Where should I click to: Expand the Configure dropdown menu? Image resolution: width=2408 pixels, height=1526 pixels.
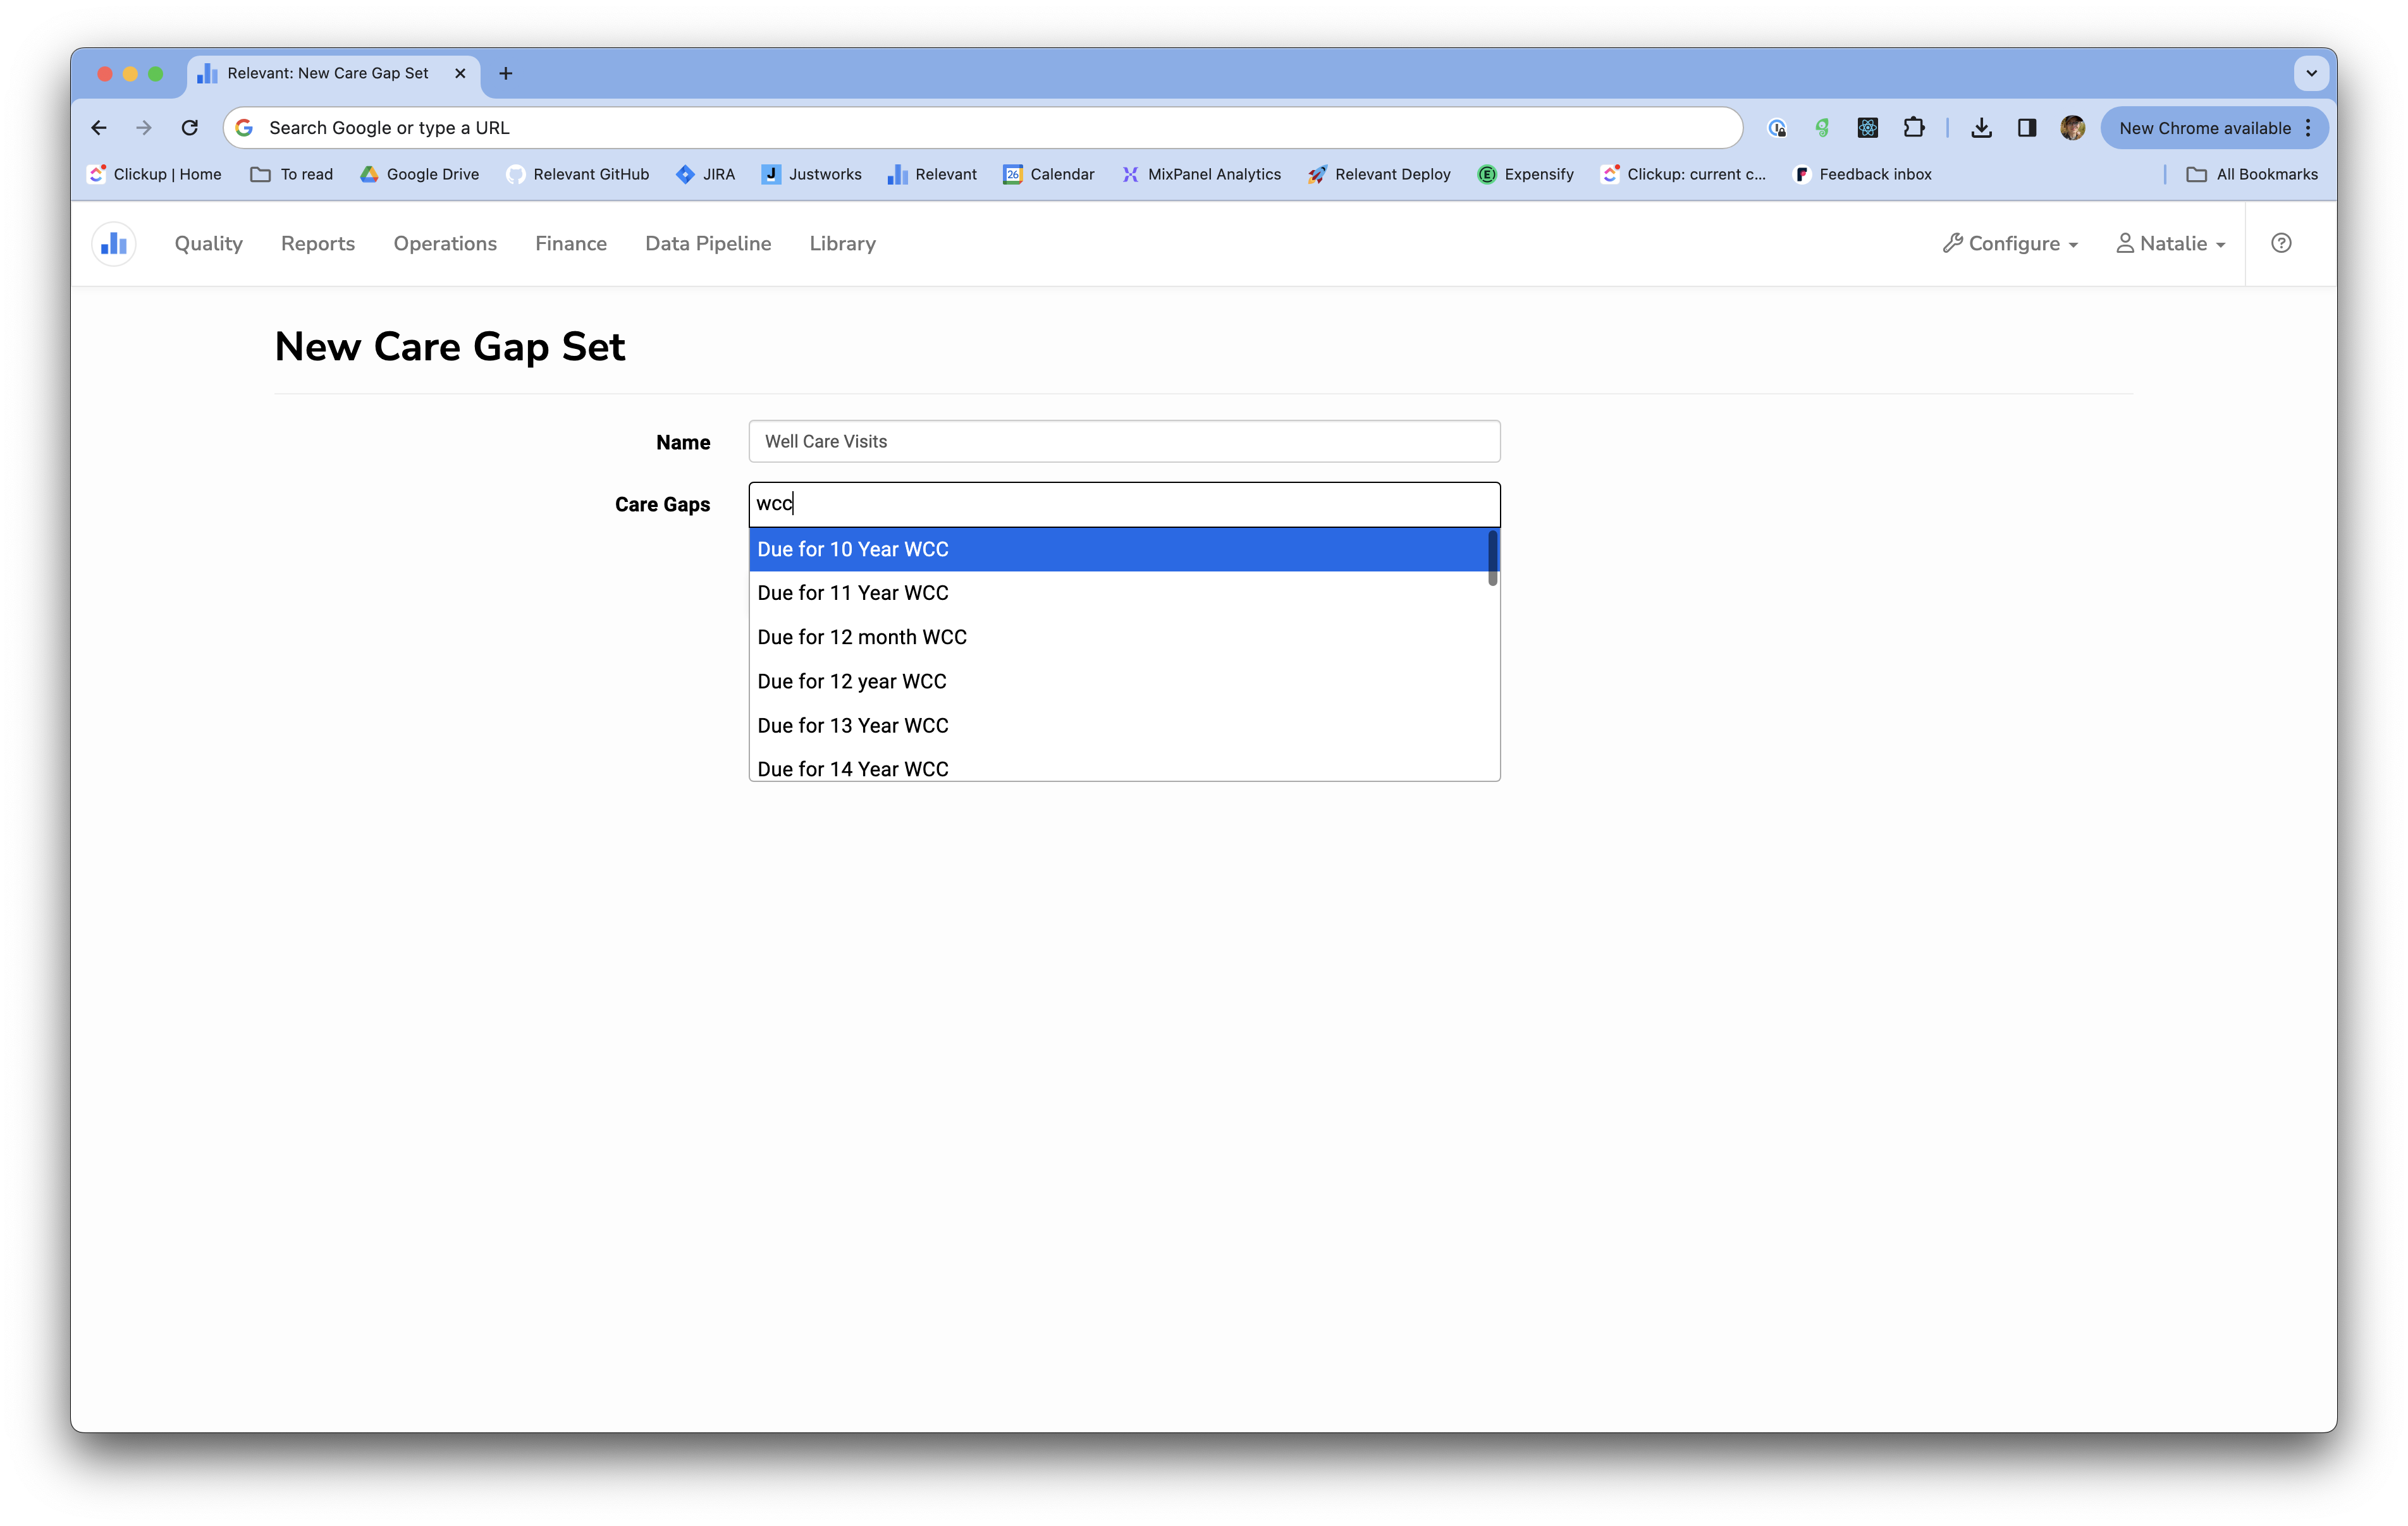click(x=2010, y=243)
